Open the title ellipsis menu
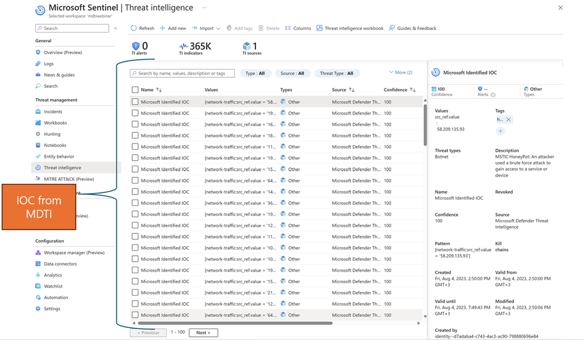Viewport: 584px width, 340px height. pos(204,8)
